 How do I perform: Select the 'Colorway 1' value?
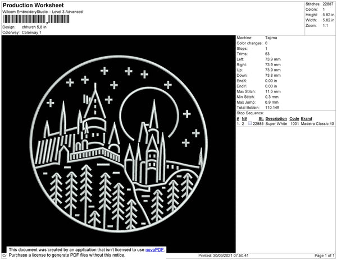click(x=31, y=32)
